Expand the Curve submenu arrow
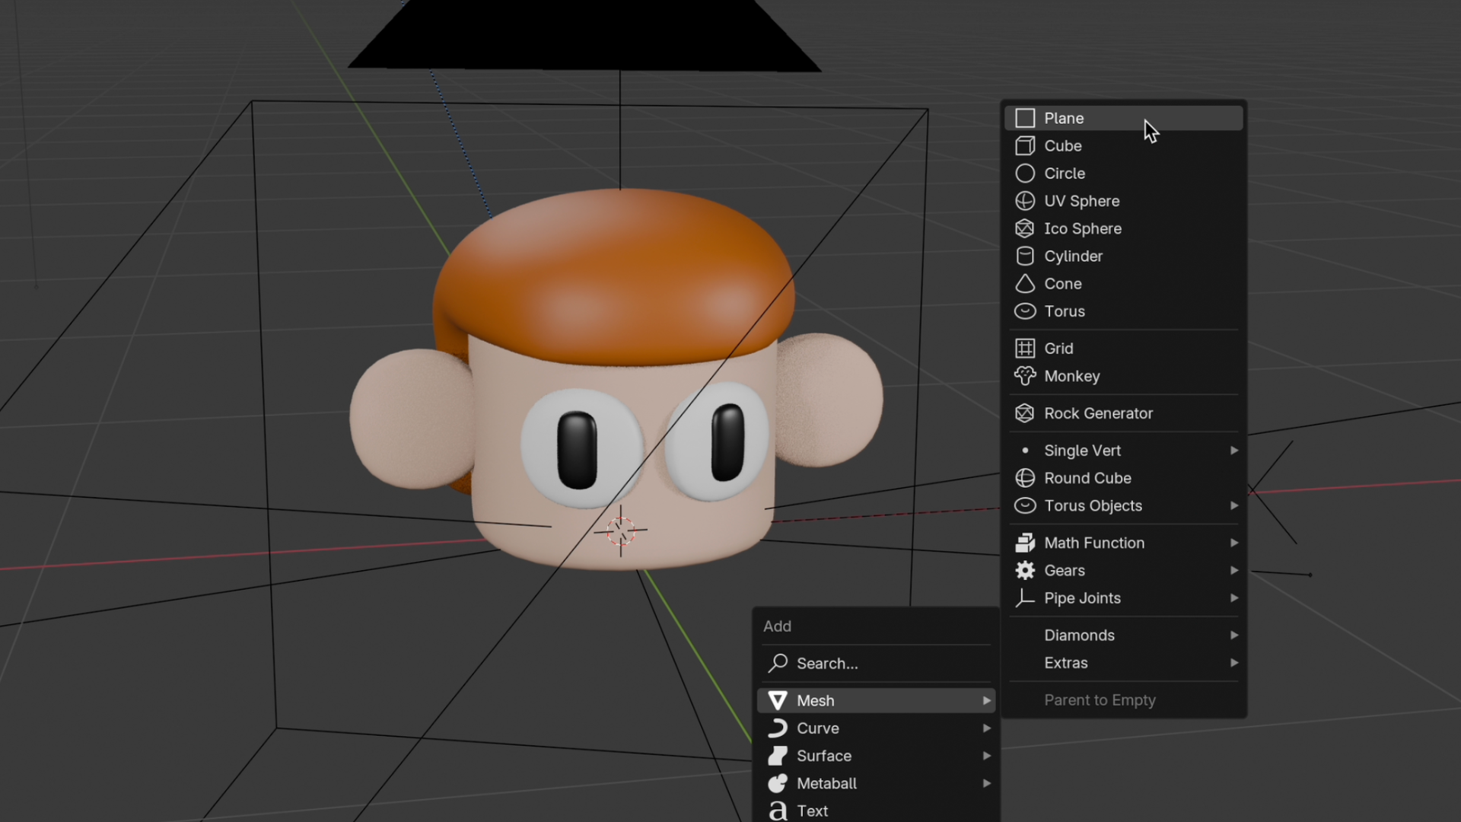 pos(987,728)
